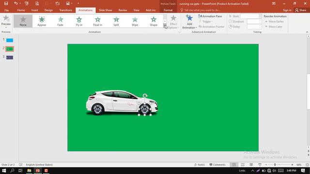
Task: Select slide 1 thumbnail
Action: coord(10,40)
